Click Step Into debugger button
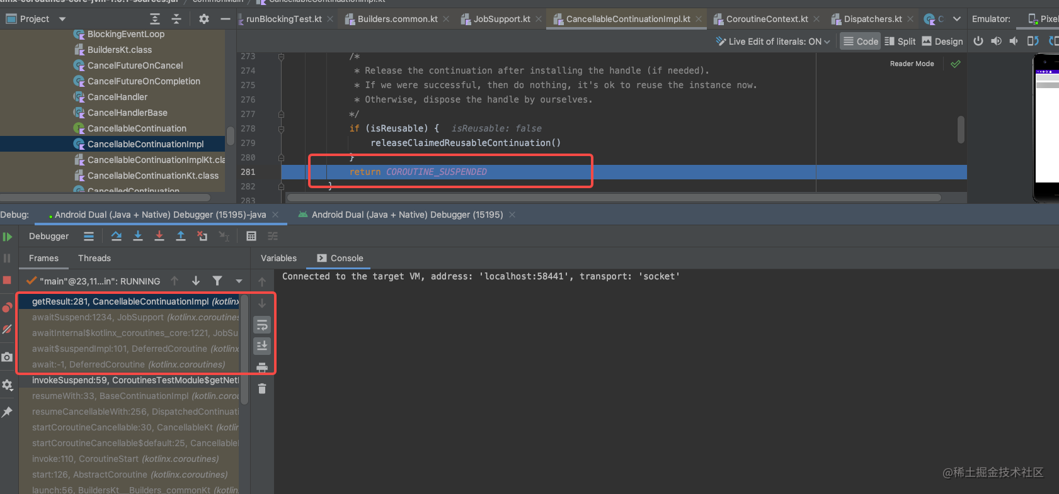Viewport: 1059px width, 494px height. pos(138,236)
